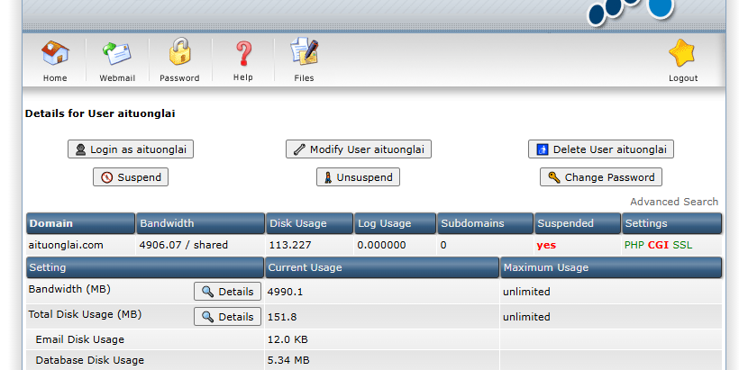
Task: Open the Advanced Search link
Action: 674,202
